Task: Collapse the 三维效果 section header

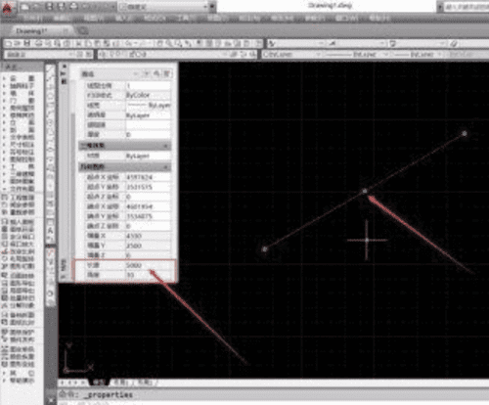Action: tap(125, 146)
